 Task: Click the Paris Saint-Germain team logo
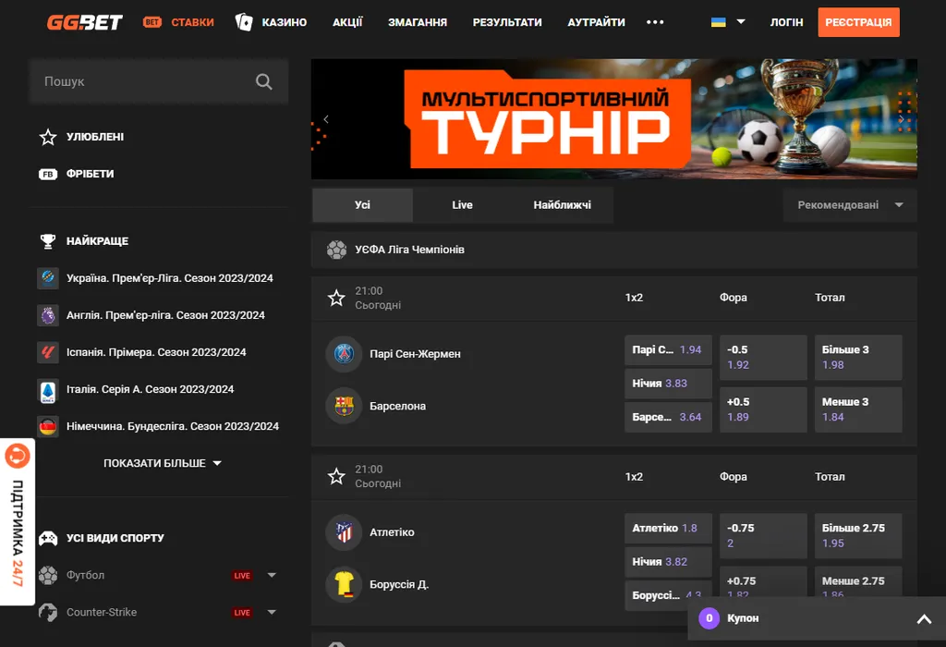(x=344, y=354)
